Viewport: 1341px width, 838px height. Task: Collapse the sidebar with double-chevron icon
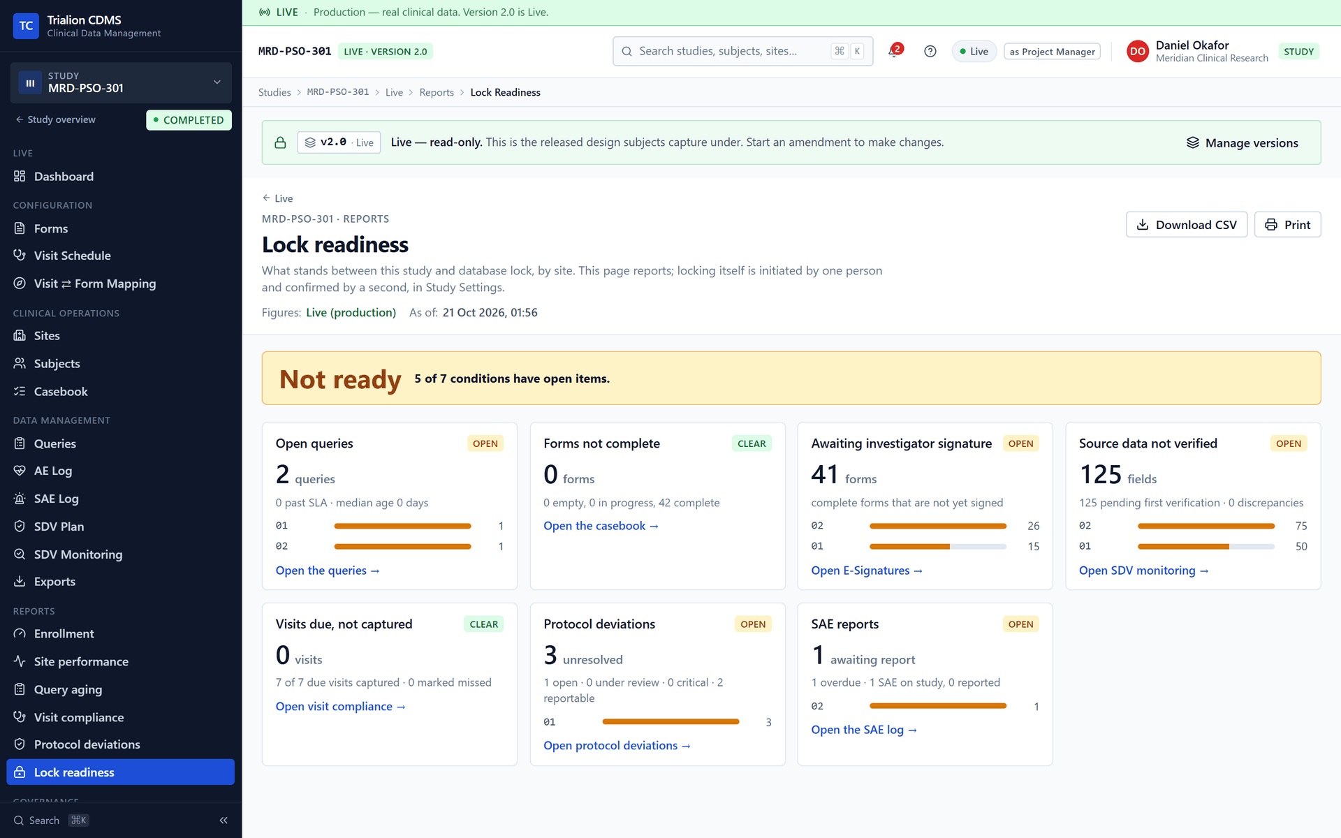coord(223,821)
